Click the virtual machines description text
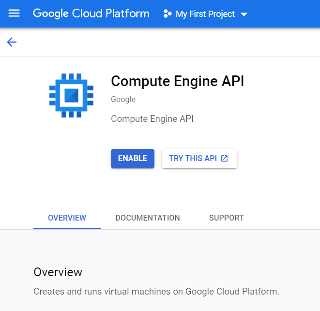The height and width of the screenshot is (311, 320). (156, 292)
